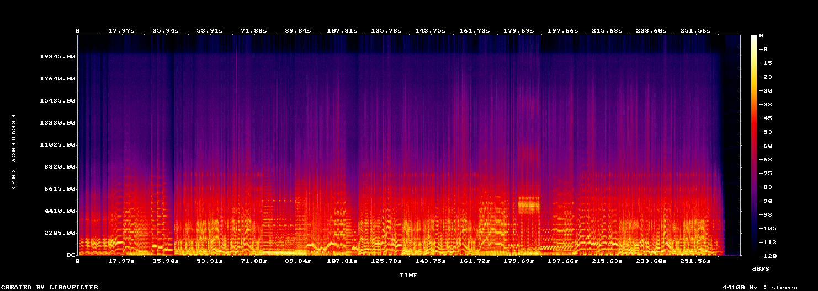Click 179.69s on the bottom time axis

point(519,261)
